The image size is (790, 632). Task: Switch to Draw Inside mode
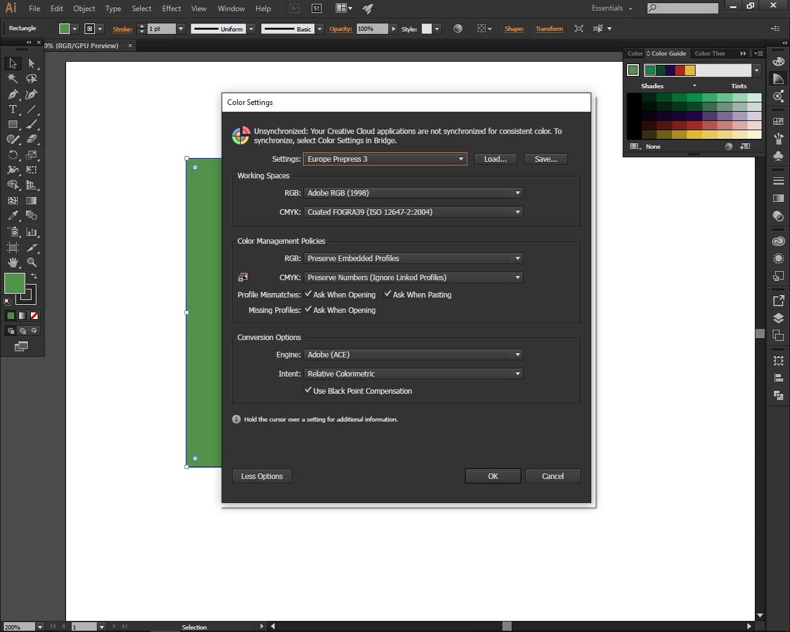point(34,331)
